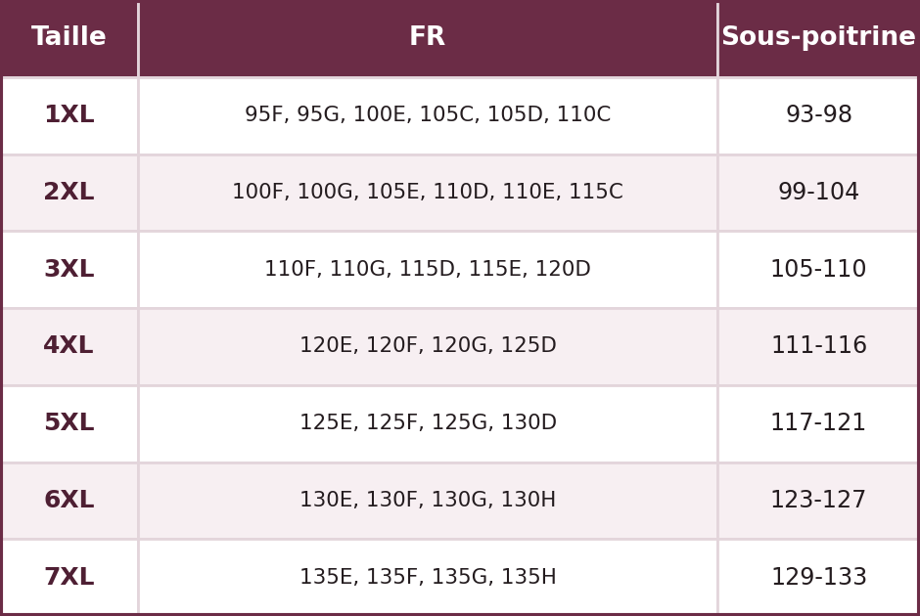Select the 2XL size cell
Screen dimensions: 920x616
click(x=69, y=193)
